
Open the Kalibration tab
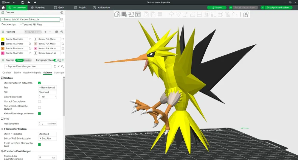click(102, 8)
